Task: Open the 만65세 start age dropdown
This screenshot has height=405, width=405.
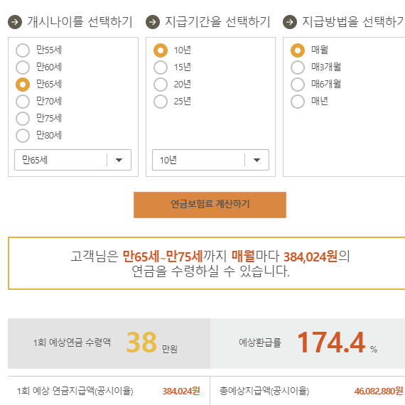Action: [73, 160]
